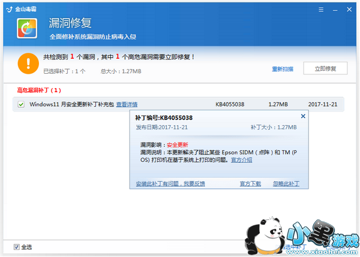Click the 发布日期:2017-11-21 text in popup

coord(161,127)
